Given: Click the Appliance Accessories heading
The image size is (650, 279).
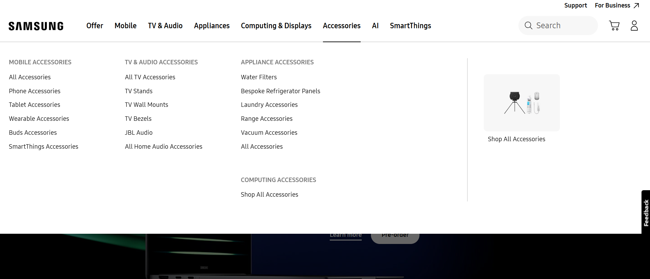Looking at the screenshot, I should point(277,62).
